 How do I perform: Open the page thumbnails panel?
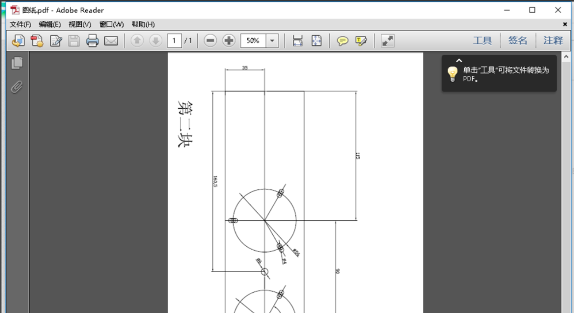pyautogui.click(x=16, y=63)
